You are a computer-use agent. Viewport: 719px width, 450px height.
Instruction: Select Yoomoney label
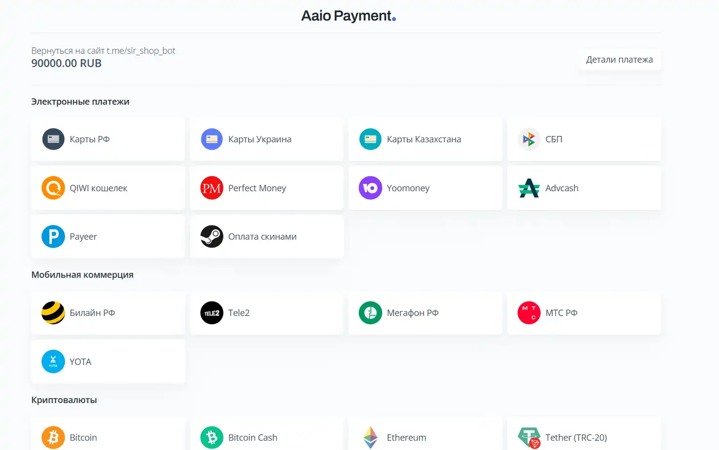click(x=408, y=188)
